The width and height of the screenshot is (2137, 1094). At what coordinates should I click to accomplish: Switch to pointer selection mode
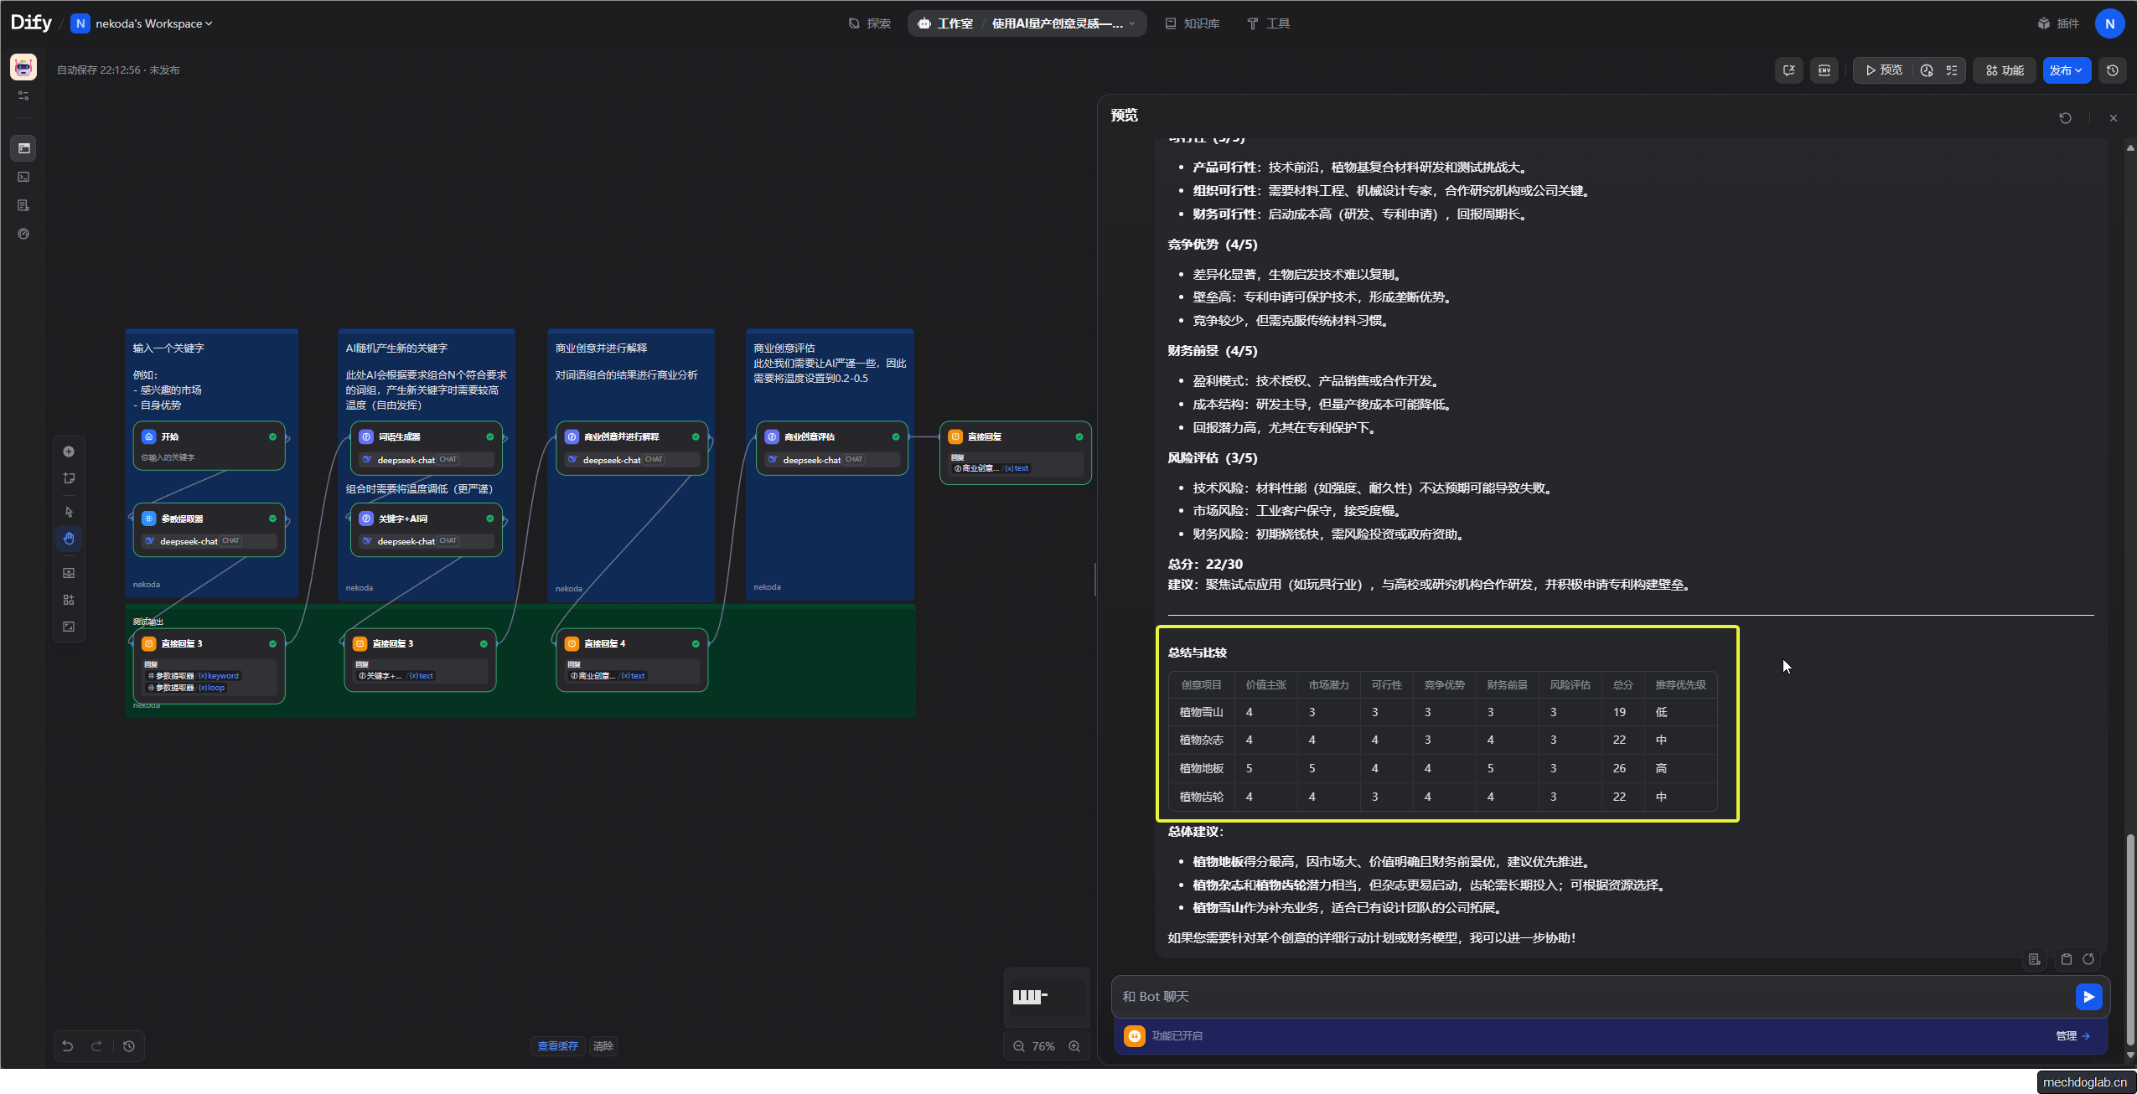coord(69,512)
